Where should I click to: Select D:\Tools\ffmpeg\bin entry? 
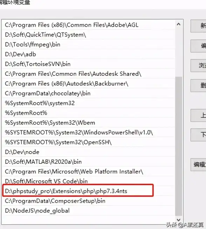[89, 45]
